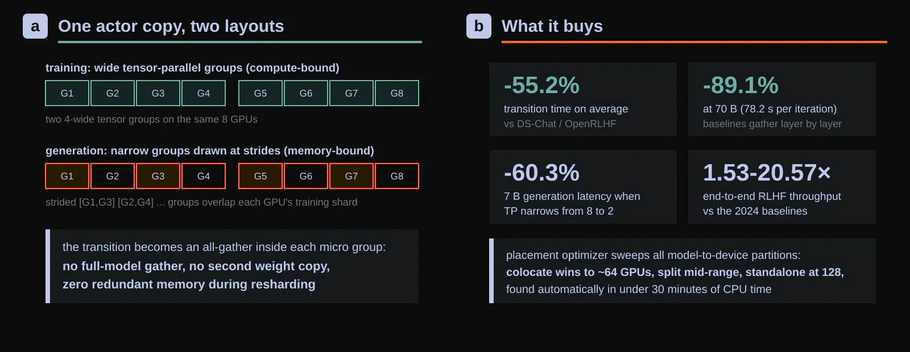The width and height of the screenshot is (910, 352).
Task: Select orange-filled G7 in generation row
Action: (x=351, y=176)
